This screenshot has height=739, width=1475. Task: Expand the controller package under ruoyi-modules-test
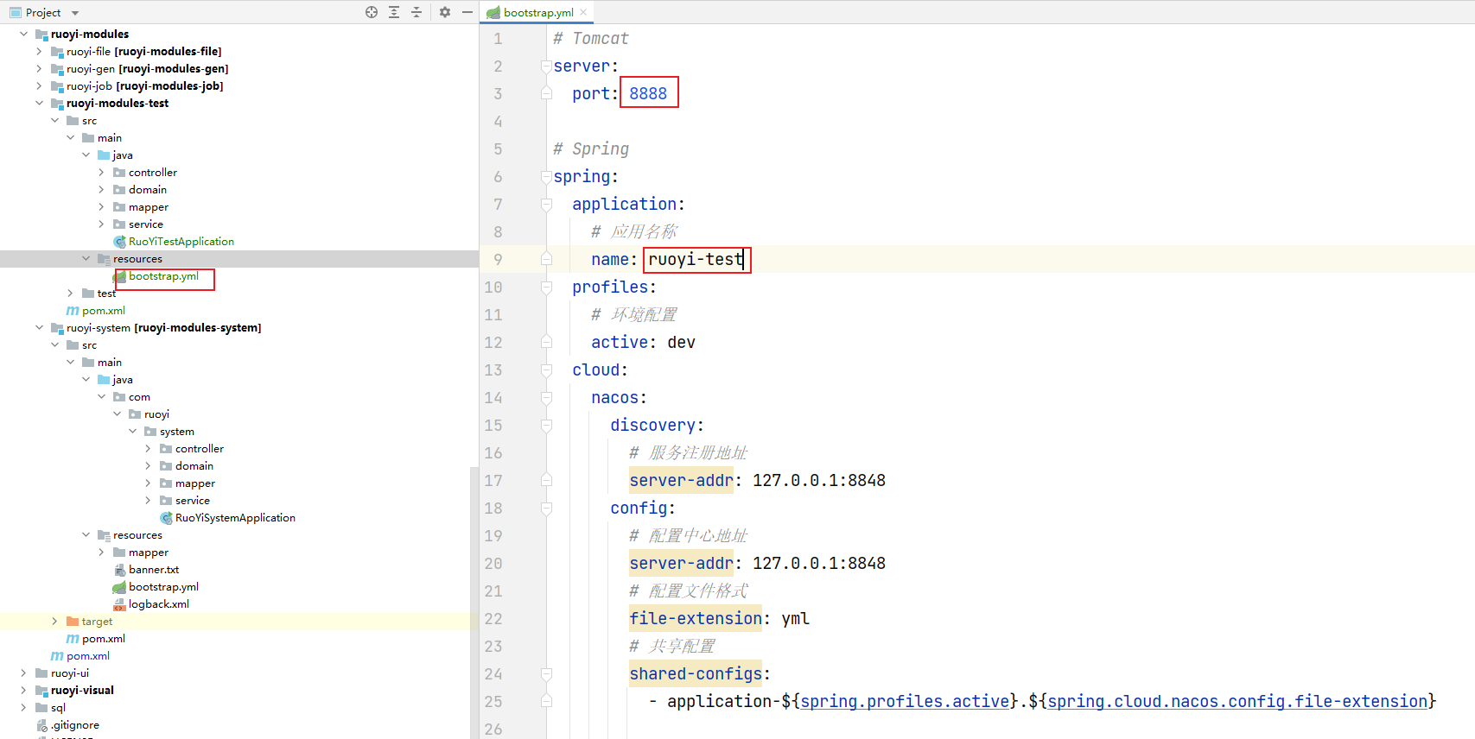[101, 172]
